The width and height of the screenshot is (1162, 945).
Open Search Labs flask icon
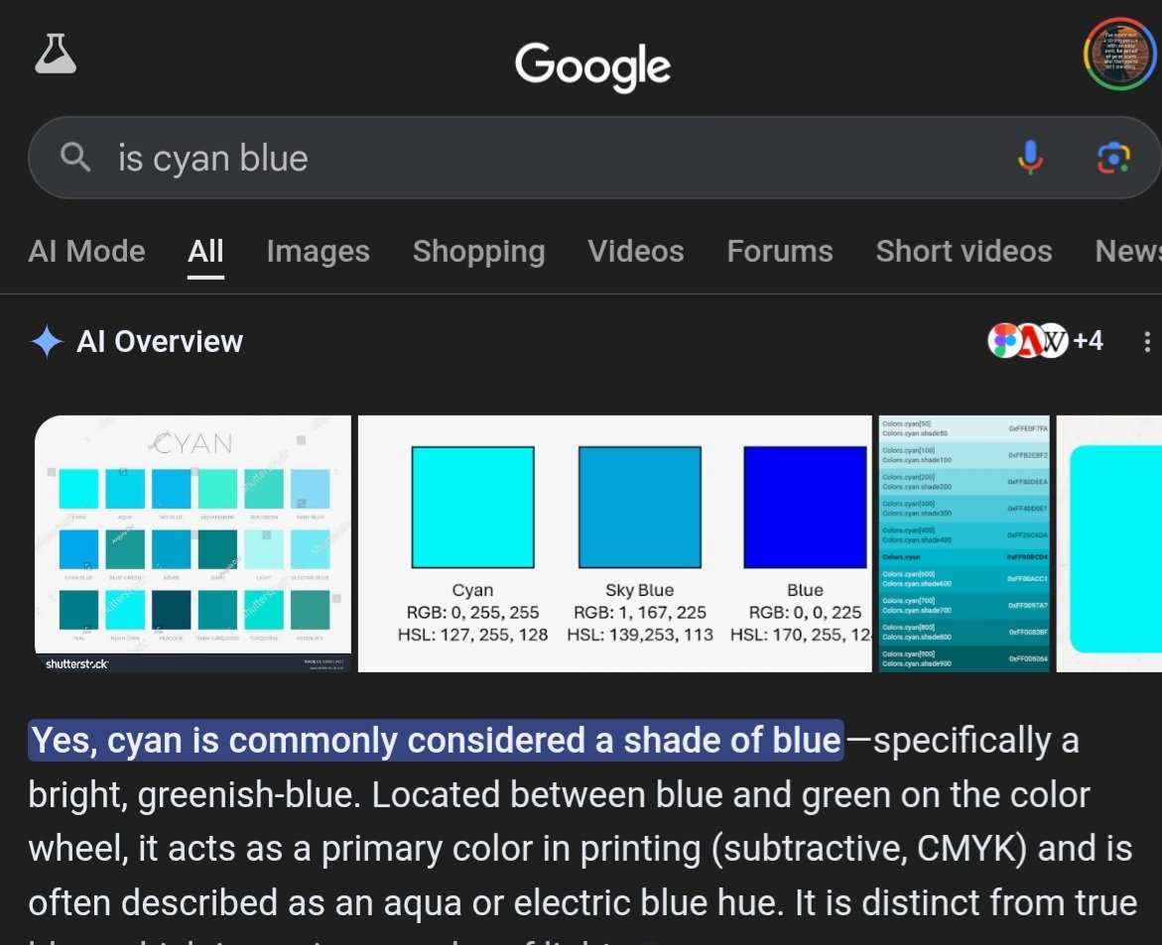pyautogui.click(x=56, y=55)
